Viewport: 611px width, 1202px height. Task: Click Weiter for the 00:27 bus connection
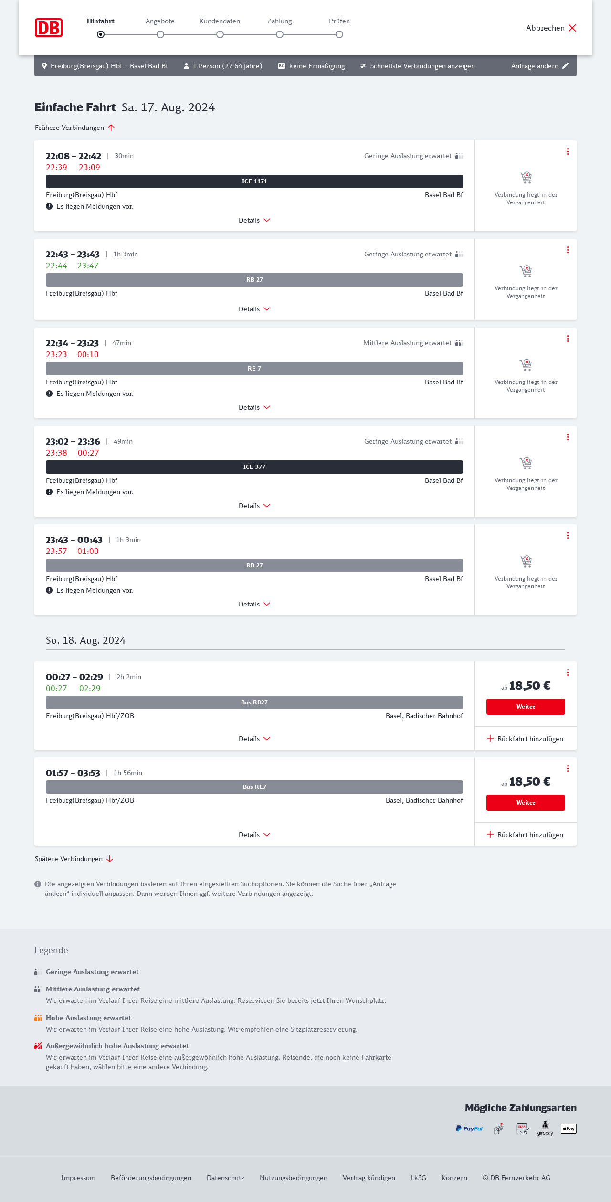[x=526, y=707]
